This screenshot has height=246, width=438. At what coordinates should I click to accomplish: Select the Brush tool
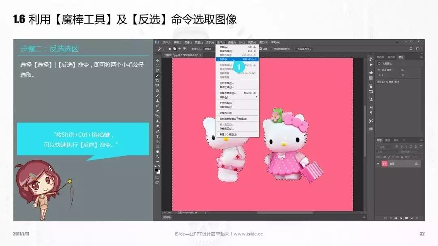tap(157, 96)
